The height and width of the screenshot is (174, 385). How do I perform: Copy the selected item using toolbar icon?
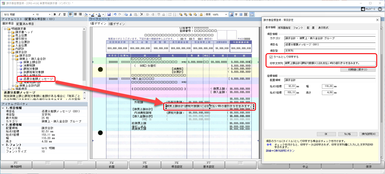pyautogui.click(x=126, y=14)
